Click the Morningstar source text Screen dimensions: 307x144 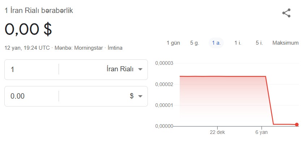point(89,48)
